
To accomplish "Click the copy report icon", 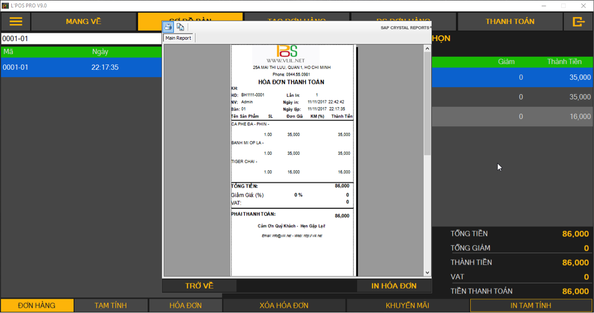I will coord(180,27).
